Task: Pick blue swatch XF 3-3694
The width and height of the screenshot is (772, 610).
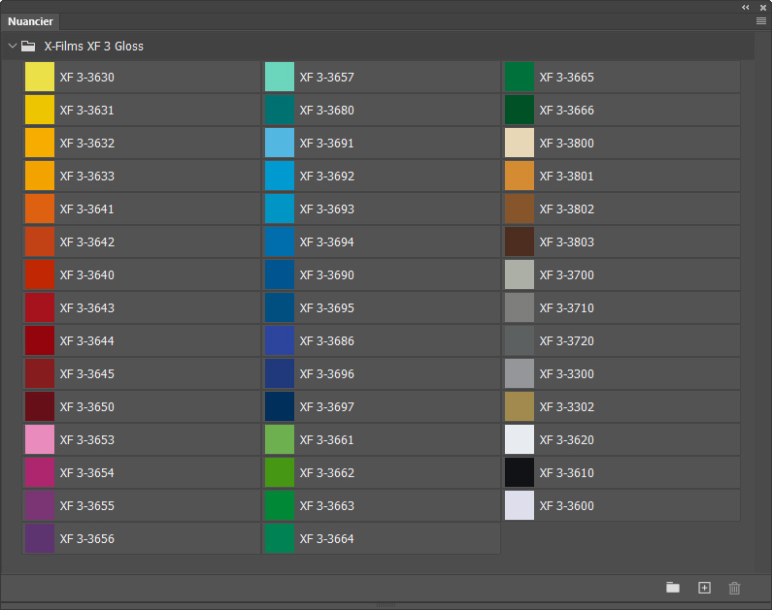Action: click(x=280, y=241)
